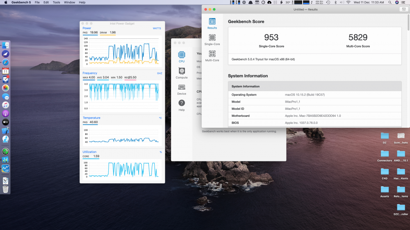Image resolution: width=410 pixels, height=230 pixels.
Task: Select the Results icon in Geekbench sidebar
Action: (212, 23)
